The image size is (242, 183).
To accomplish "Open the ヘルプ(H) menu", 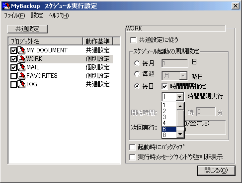I will pos(59,15).
